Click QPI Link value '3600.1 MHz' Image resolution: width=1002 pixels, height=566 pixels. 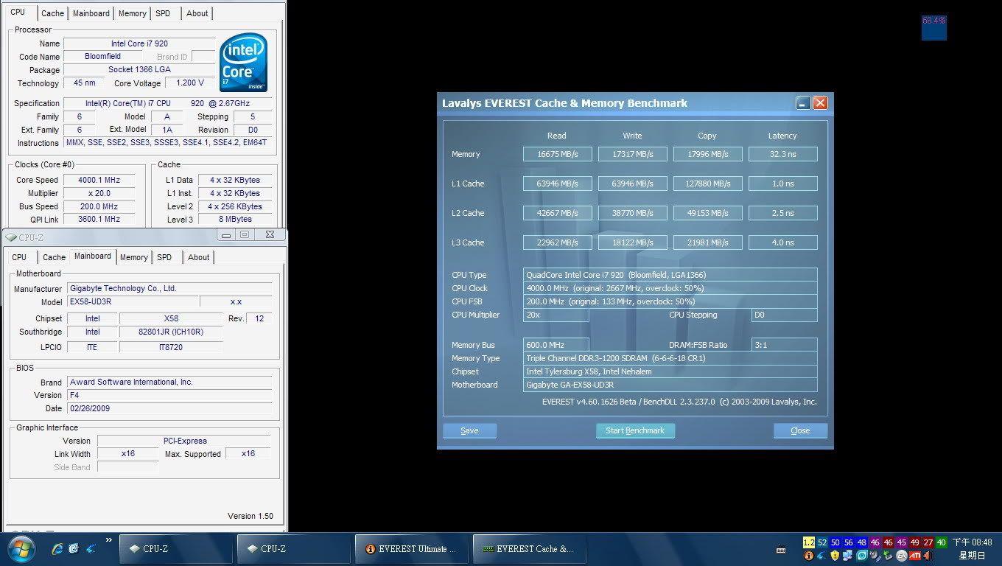(x=98, y=220)
